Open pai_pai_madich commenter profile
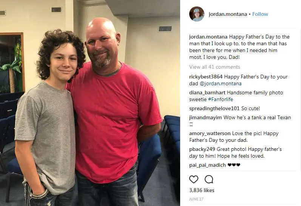Screen dimensions: 301x206 pyautogui.click(x=207, y=165)
